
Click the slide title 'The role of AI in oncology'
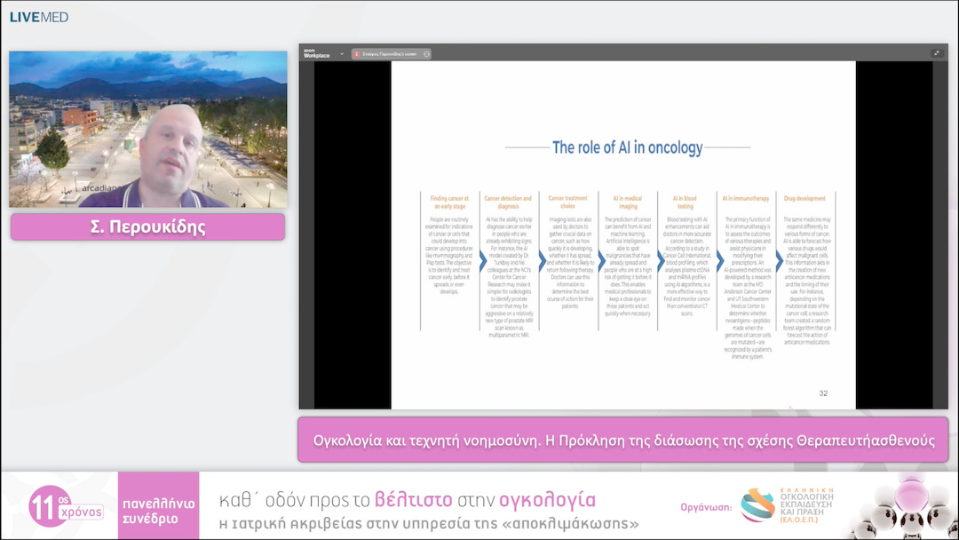[x=627, y=147]
